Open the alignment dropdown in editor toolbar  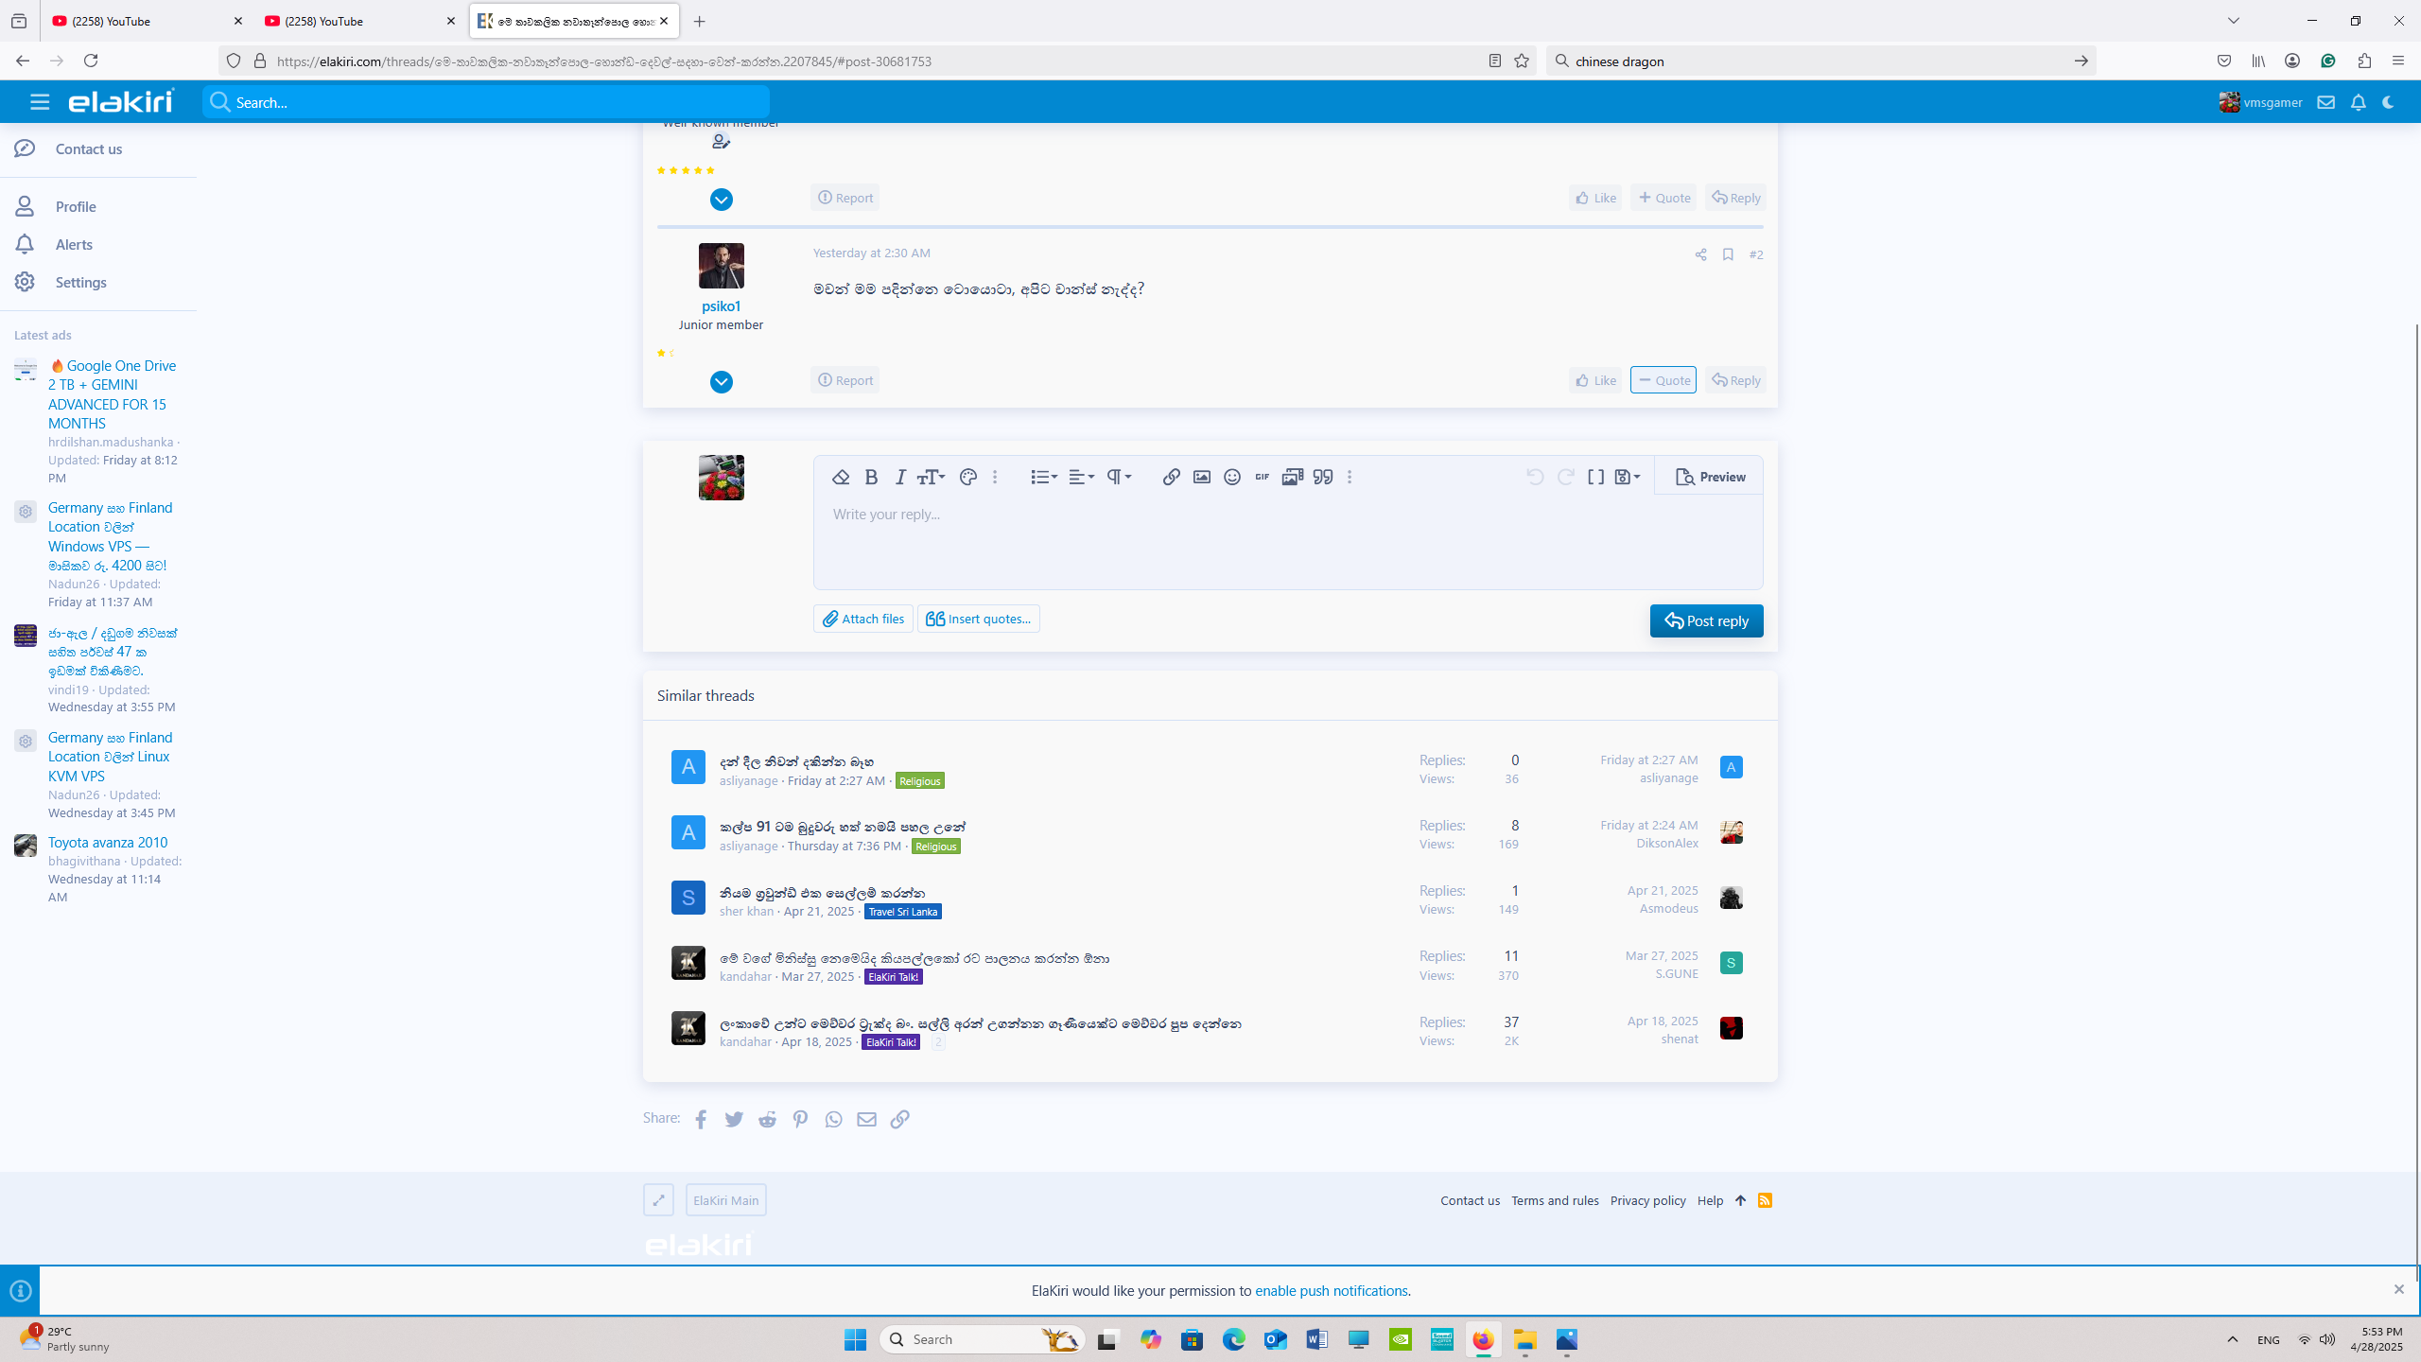pyautogui.click(x=1081, y=478)
